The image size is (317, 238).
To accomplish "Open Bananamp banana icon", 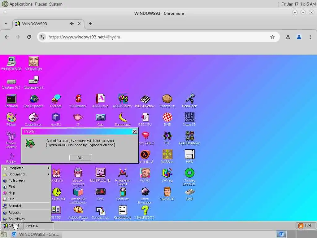I will [x=123, y=119].
